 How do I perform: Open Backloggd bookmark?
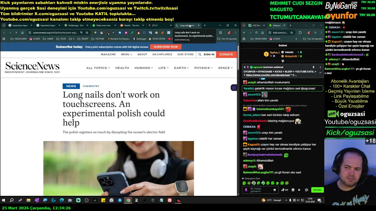[140, 39]
